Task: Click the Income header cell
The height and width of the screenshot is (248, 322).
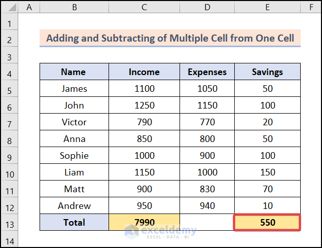Action: [x=144, y=72]
